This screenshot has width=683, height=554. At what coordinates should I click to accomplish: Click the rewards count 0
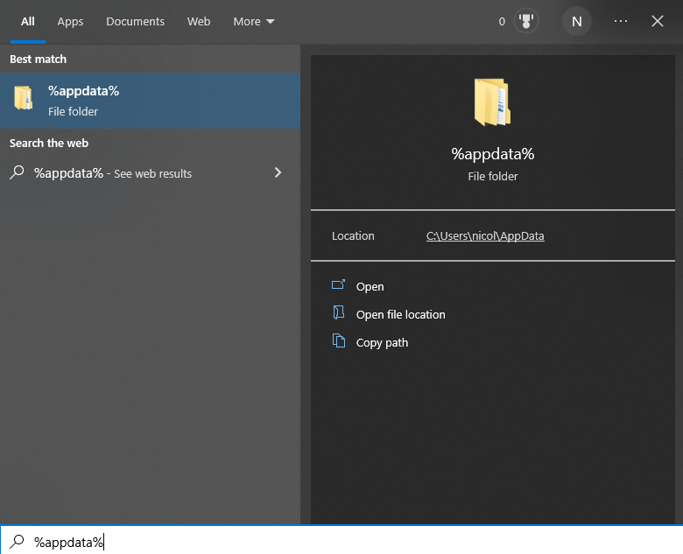coord(502,21)
